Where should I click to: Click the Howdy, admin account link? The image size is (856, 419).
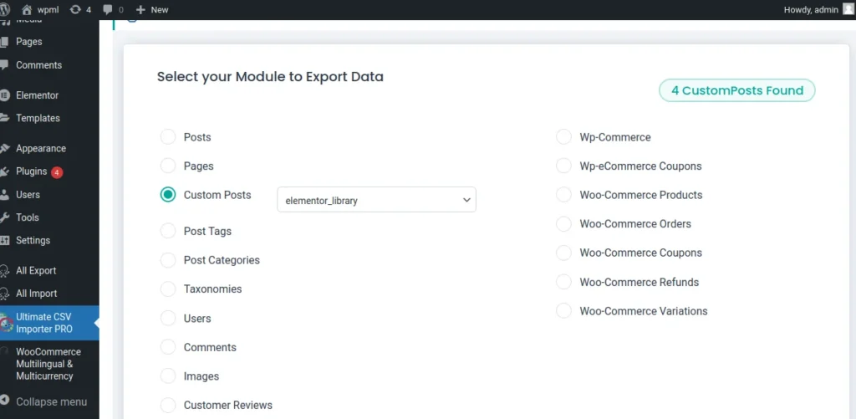click(810, 9)
